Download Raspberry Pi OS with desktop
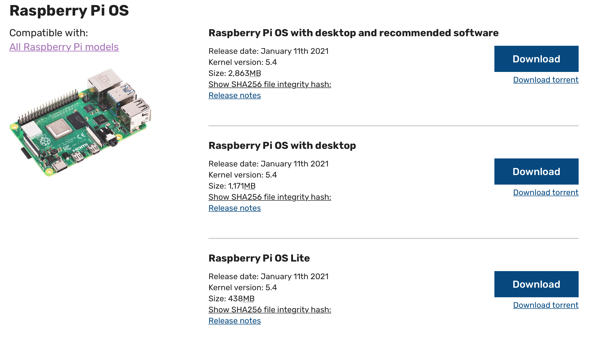Viewport: 598px width, 339px height. click(x=536, y=172)
